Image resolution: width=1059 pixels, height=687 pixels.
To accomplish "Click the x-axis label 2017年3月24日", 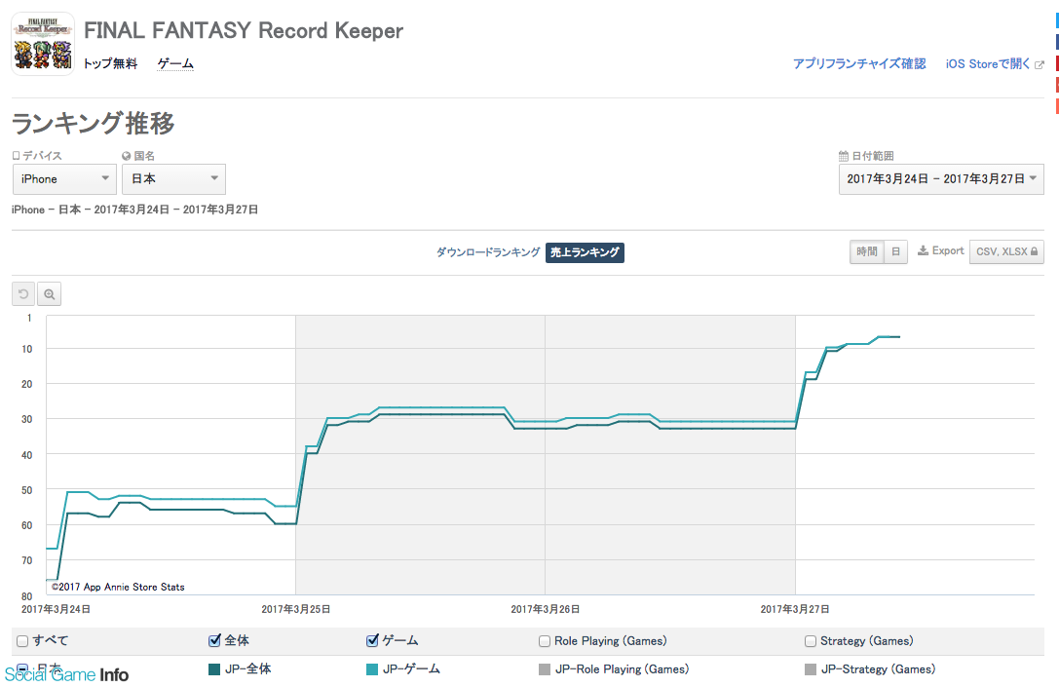I will point(57,609).
